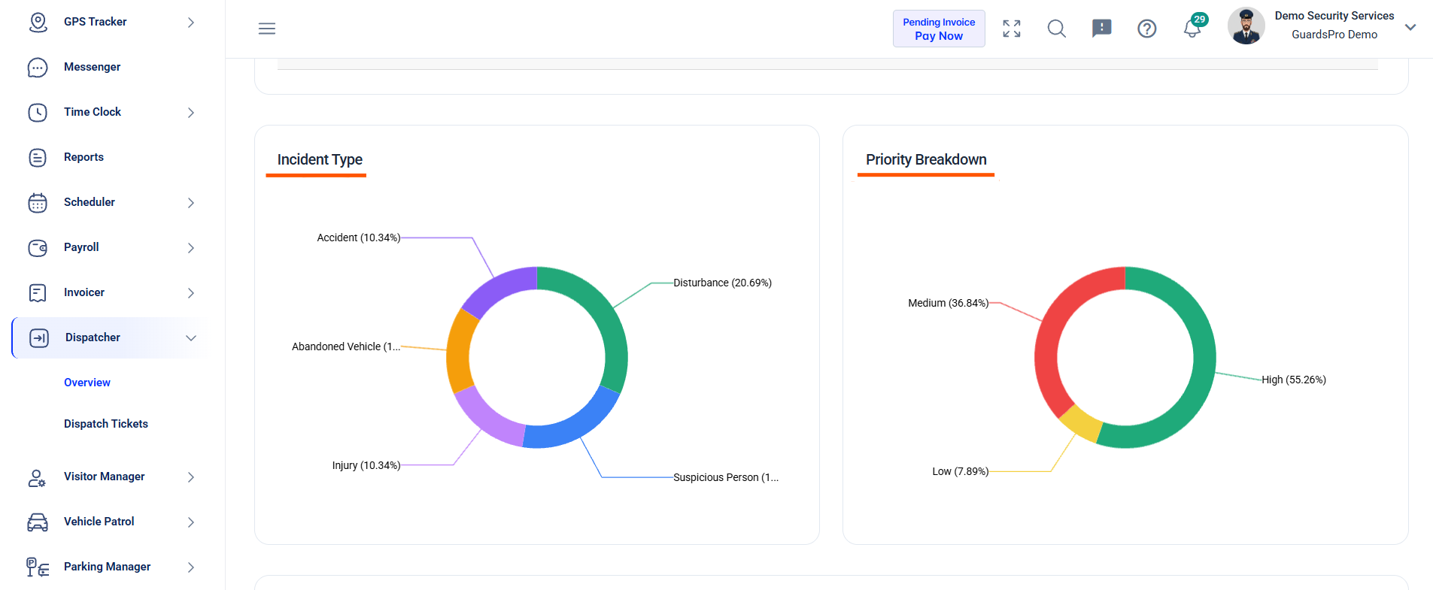
Task: Open notifications bell with 29 badge
Action: [x=1194, y=27]
